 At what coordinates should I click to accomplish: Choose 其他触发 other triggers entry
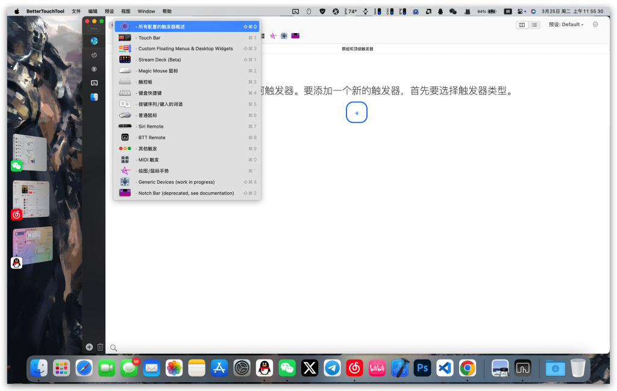[x=187, y=149]
